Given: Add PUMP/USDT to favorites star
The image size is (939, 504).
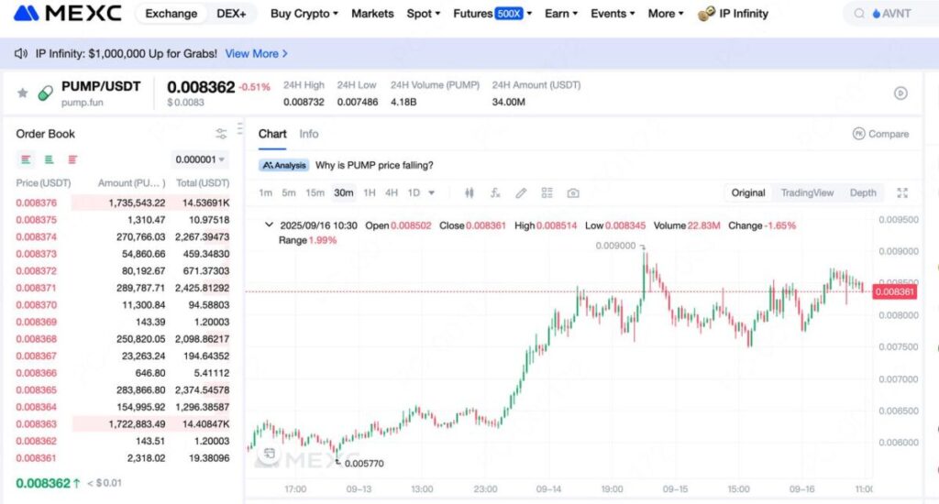Looking at the screenshot, I should point(23,93).
